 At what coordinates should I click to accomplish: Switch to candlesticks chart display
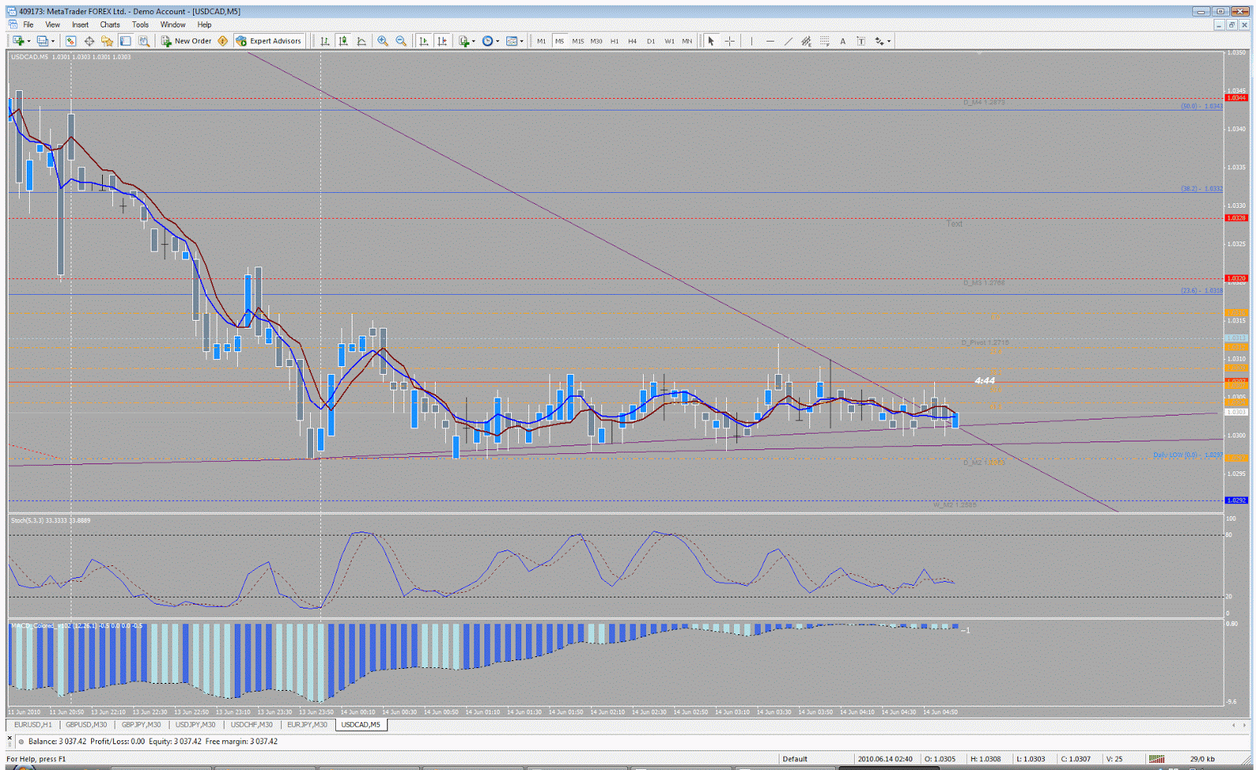pos(343,41)
